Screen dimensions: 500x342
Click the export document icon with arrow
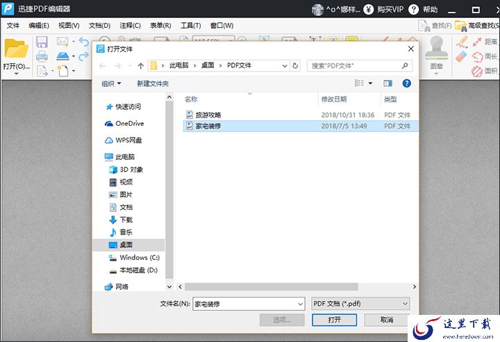[42, 71]
